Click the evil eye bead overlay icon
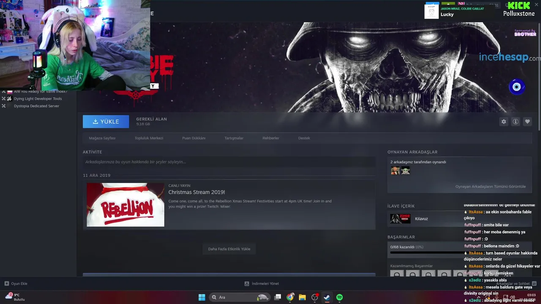Image resolution: width=541 pixels, height=304 pixels. [516, 87]
